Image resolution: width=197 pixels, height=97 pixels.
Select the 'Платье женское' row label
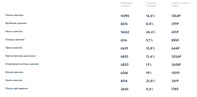[14, 15]
